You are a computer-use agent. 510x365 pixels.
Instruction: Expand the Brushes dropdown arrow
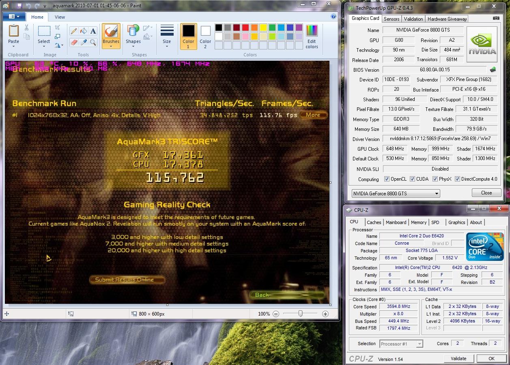click(x=111, y=46)
